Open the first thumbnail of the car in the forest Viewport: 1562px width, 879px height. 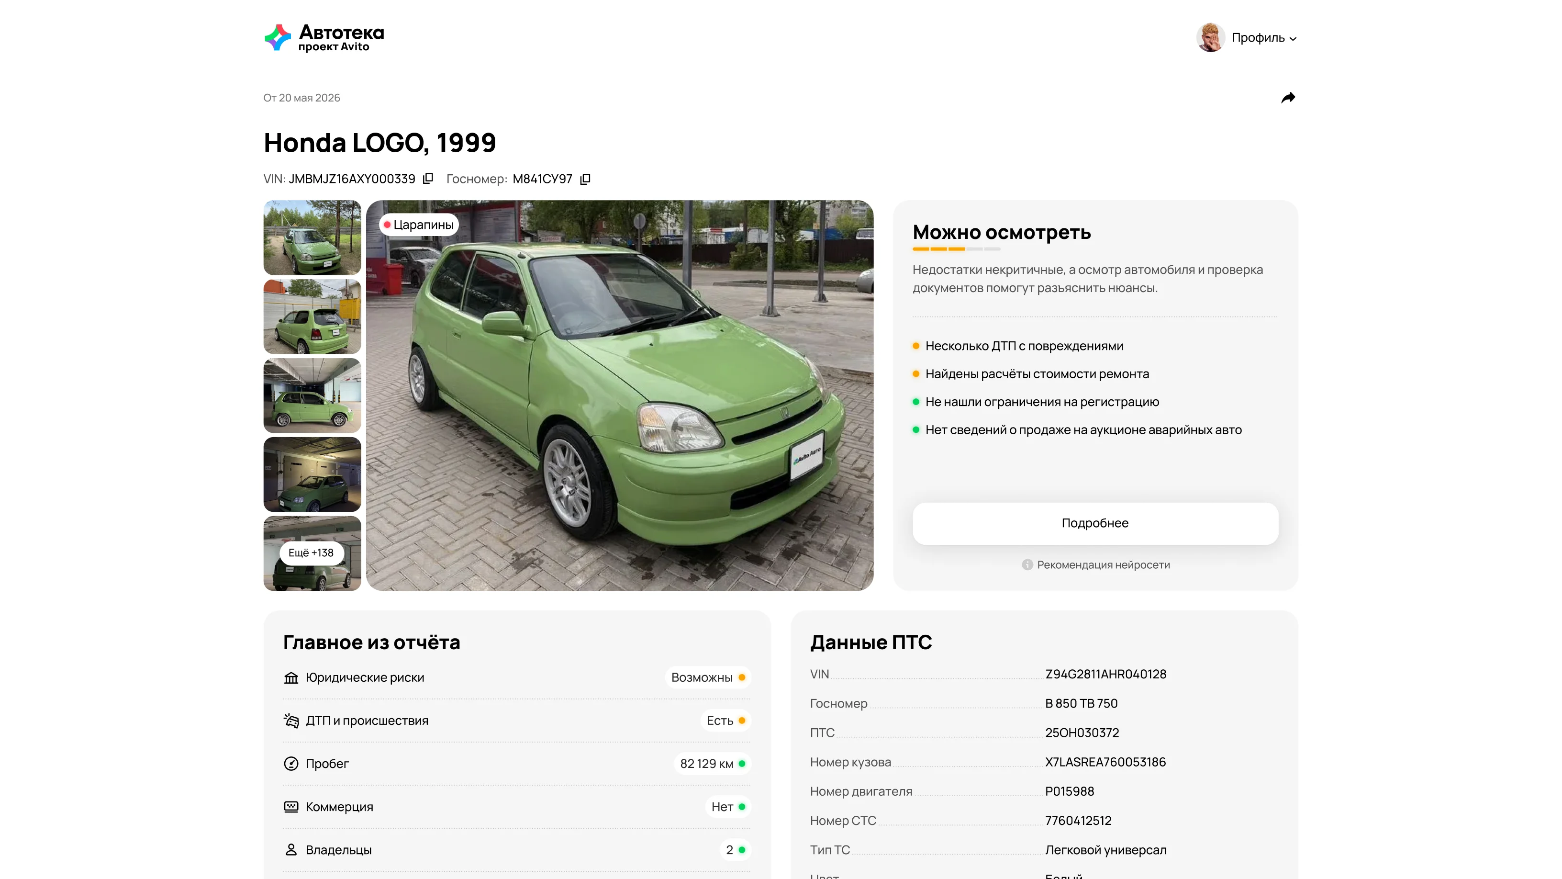click(312, 238)
